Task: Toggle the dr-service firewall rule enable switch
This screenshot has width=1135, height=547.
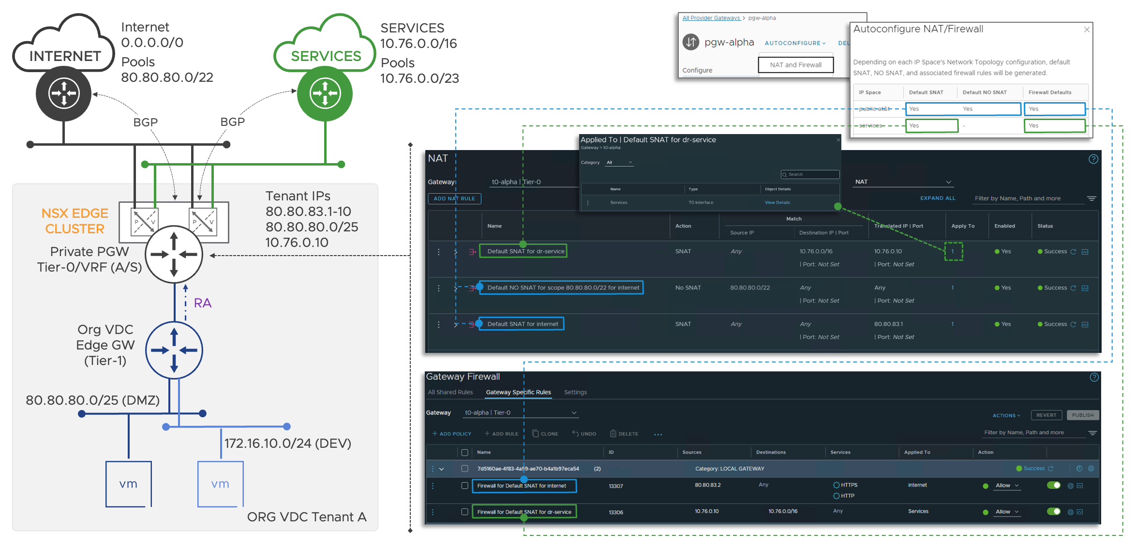Action: coord(1053,512)
